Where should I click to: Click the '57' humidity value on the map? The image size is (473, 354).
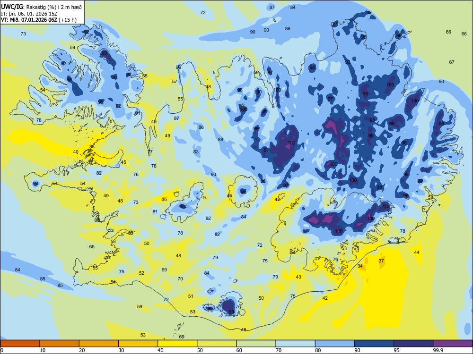click(x=175, y=81)
